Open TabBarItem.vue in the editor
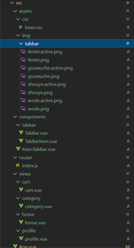The width and height of the screenshot is (134, 248). [41, 141]
